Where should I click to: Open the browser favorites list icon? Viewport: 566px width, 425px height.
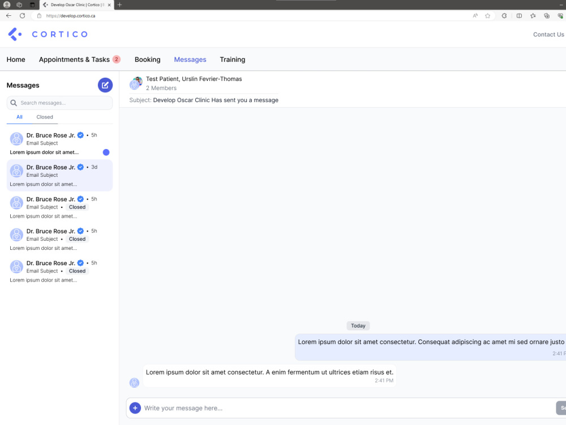click(533, 15)
